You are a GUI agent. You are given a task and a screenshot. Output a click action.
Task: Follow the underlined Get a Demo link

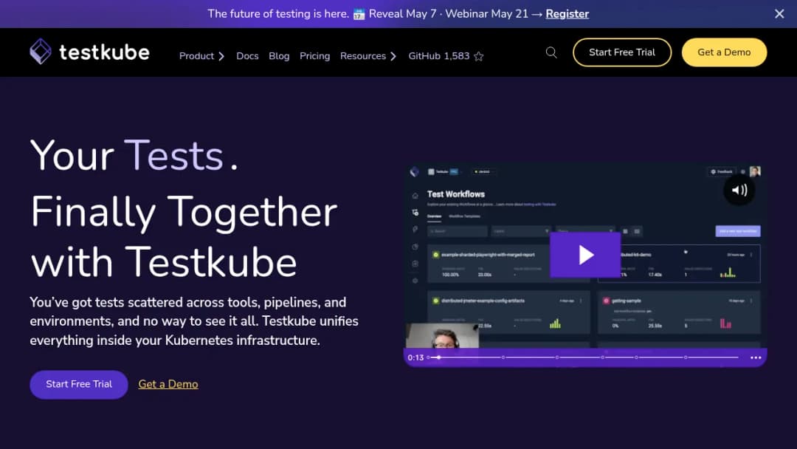point(168,385)
